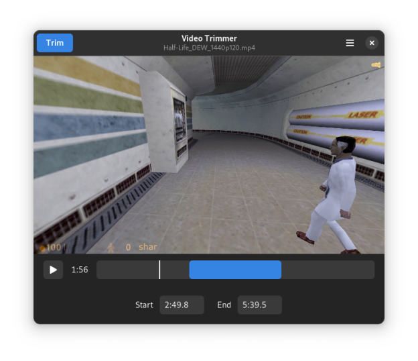Select the left edge of the blue trim region
Viewport: 418px width, 361px height.
point(190,270)
